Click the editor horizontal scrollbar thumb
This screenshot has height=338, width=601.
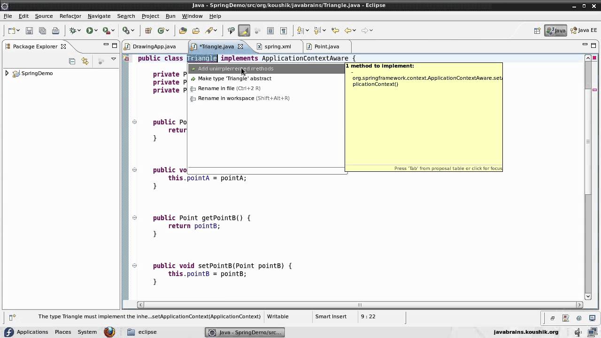[x=360, y=305]
